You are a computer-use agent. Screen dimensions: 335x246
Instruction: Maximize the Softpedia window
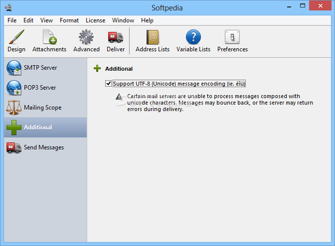click(x=303, y=6)
